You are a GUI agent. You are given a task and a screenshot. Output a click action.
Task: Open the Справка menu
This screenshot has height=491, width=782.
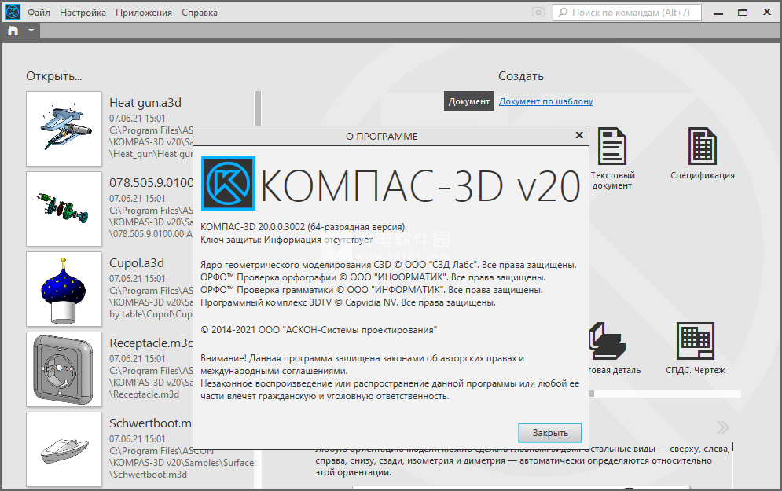point(200,13)
